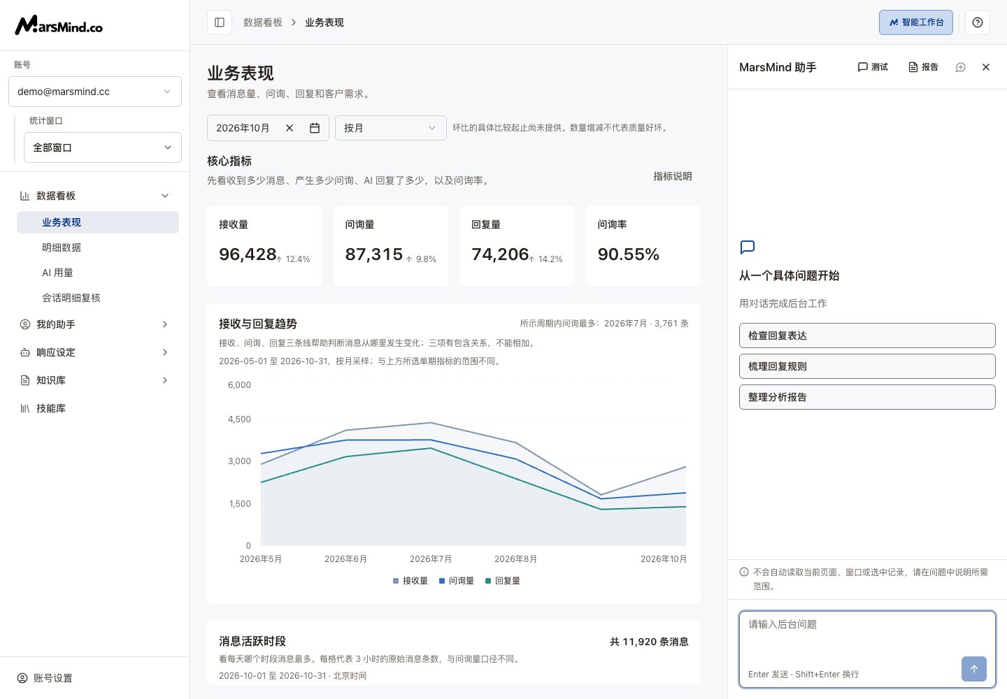The height and width of the screenshot is (699, 1007).
Task: Open AI 用量 in the sidebar
Action: [x=98, y=273]
